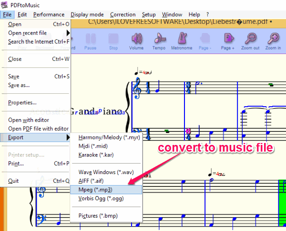Open the Tempo note icon
This screenshot has width=286, height=231.
[x=159, y=38]
